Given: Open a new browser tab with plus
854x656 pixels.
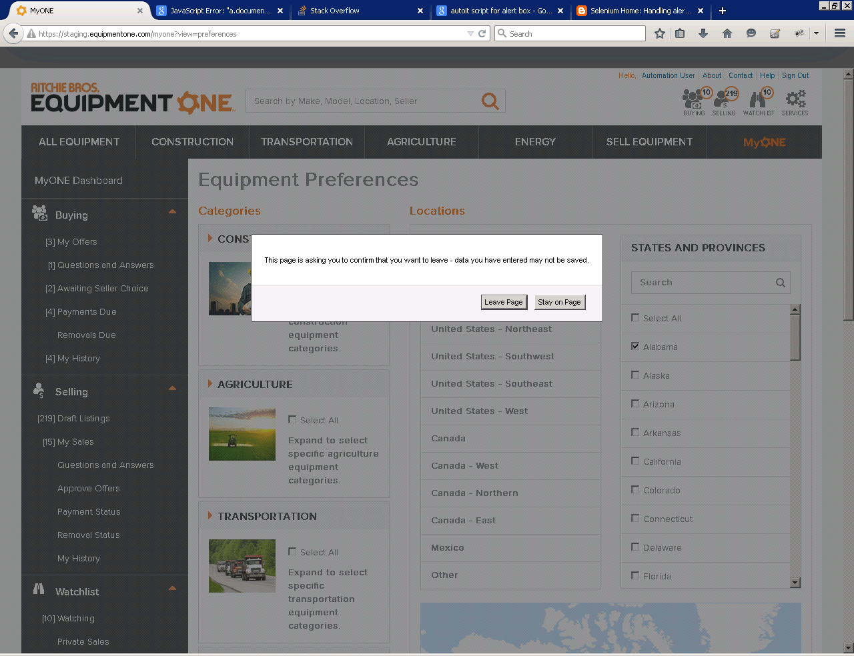Looking at the screenshot, I should click(723, 11).
